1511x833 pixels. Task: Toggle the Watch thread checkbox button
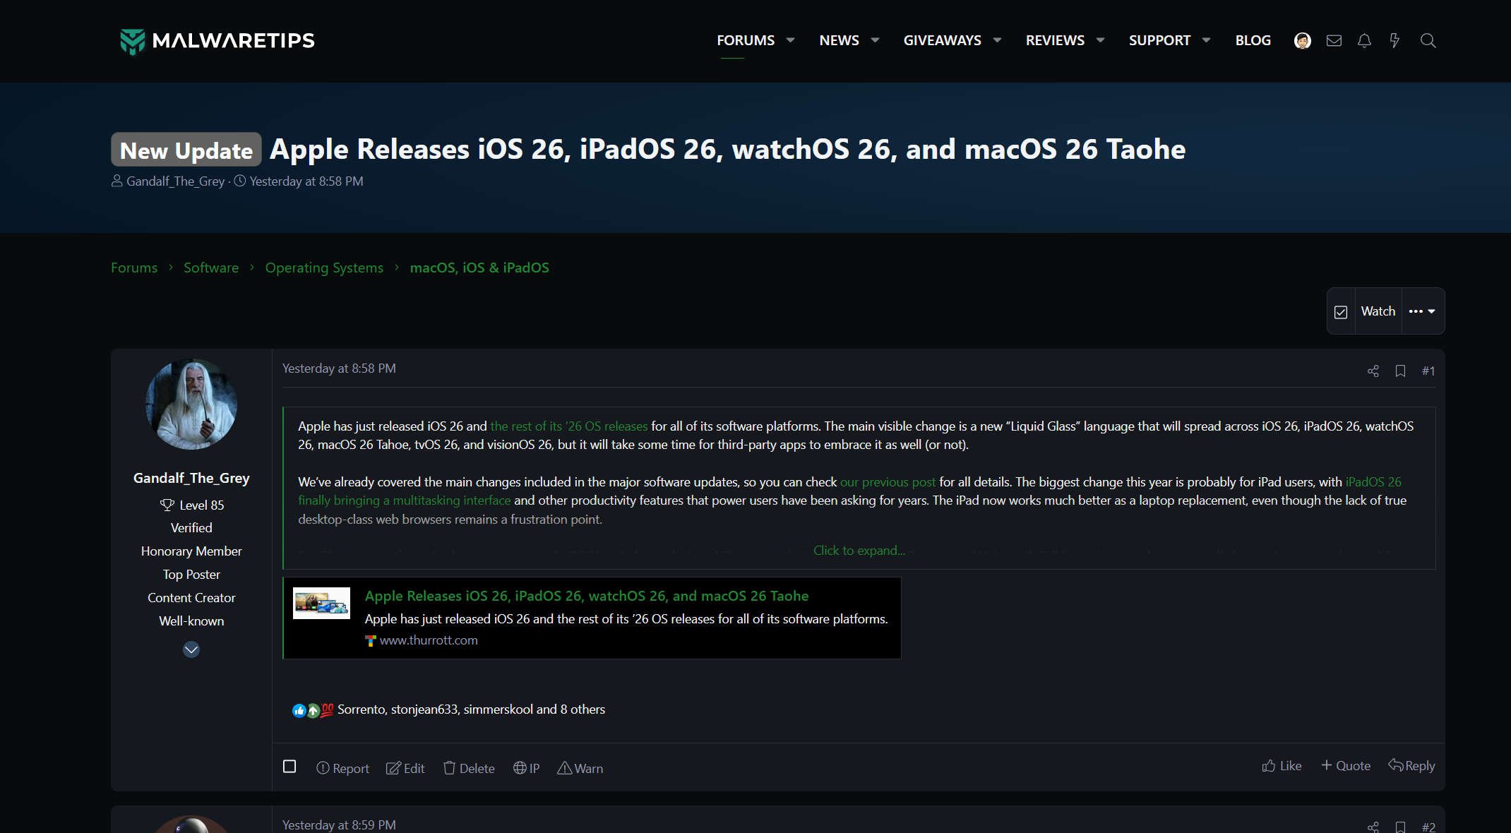(1341, 311)
